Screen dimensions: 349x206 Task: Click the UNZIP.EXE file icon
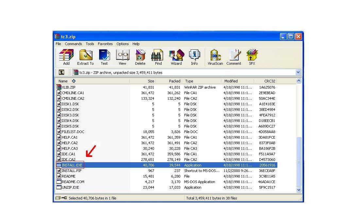pos(59,187)
